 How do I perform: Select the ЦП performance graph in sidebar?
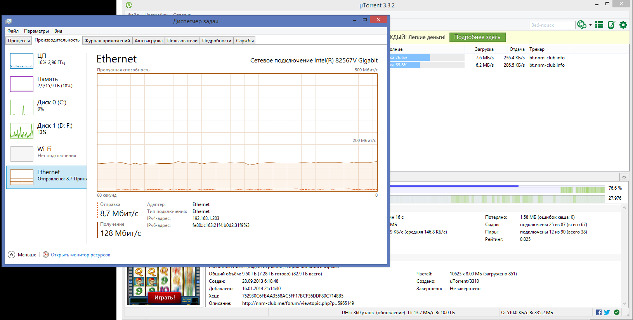22,61
